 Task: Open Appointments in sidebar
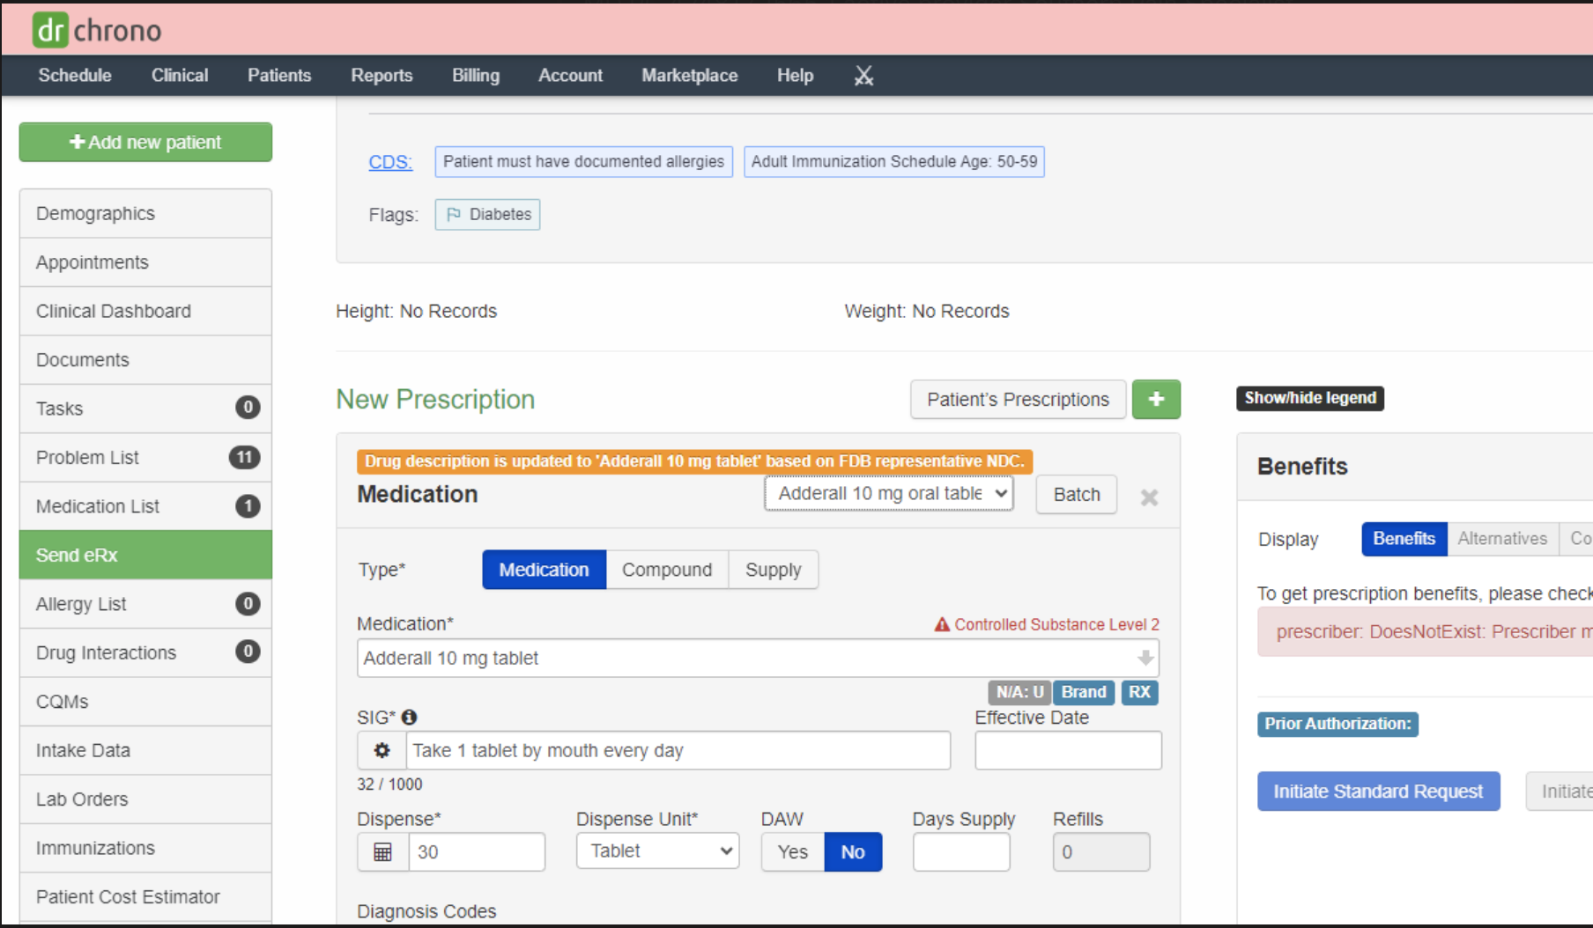[145, 262]
